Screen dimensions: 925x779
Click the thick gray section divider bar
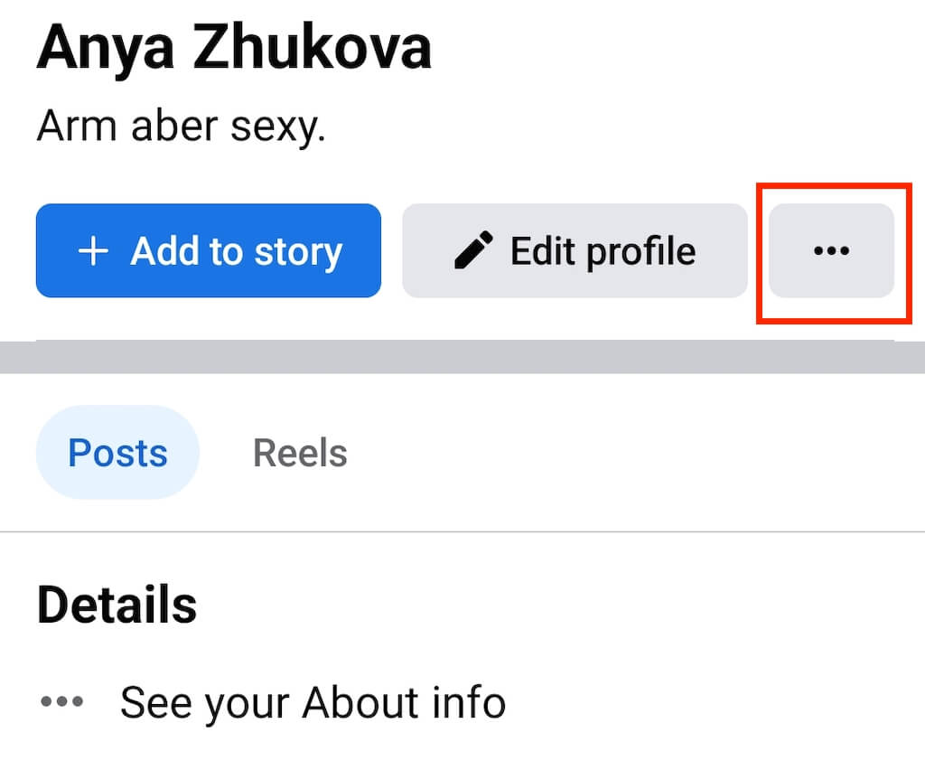pyautogui.click(x=462, y=358)
